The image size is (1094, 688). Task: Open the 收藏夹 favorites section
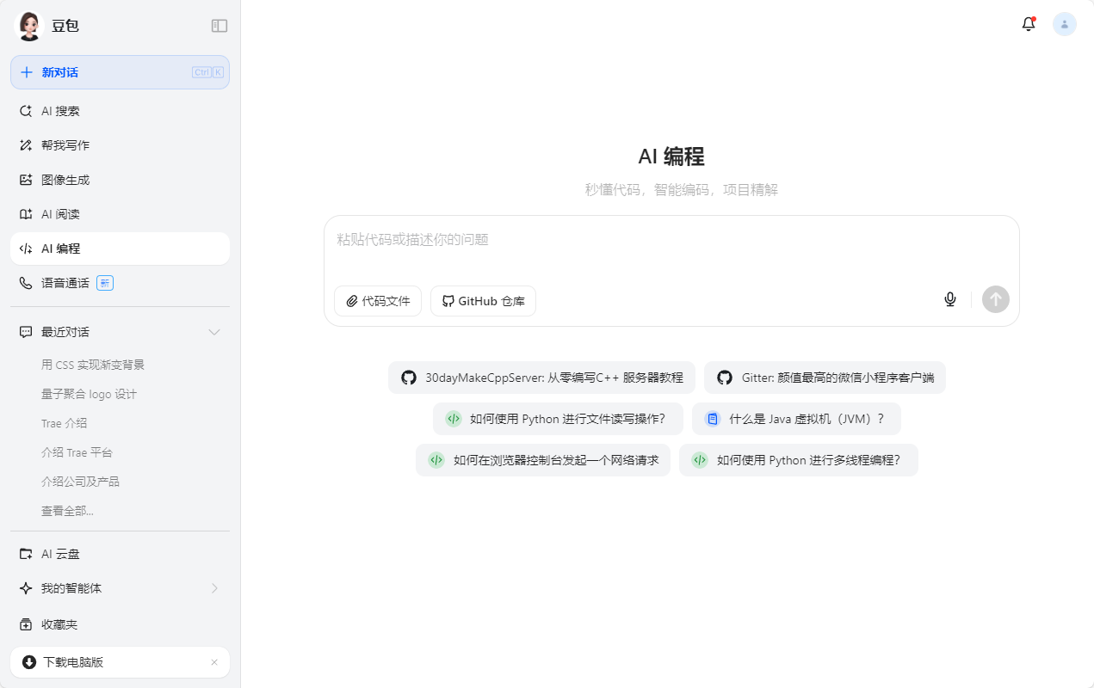[60, 623]
